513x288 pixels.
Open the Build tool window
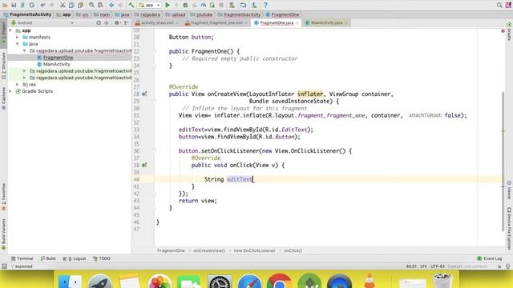point(48,258)
